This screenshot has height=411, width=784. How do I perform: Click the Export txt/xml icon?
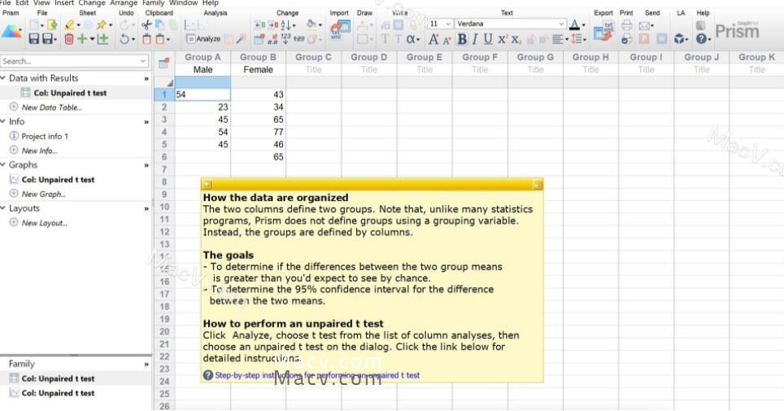coord(603,31)
